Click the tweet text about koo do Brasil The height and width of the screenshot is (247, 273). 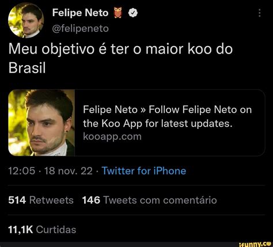tap(120, 59)
